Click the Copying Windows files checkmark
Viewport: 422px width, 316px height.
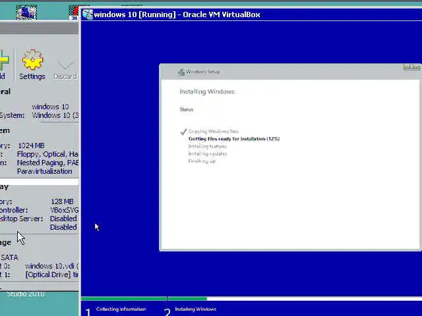coord(183,132)
